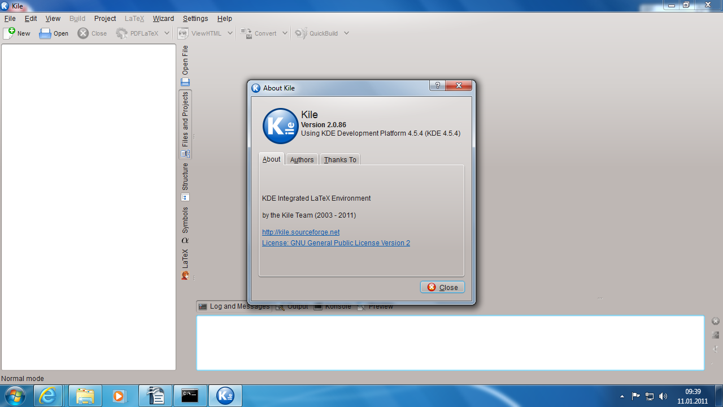Close the About Kile dialog

442,287
